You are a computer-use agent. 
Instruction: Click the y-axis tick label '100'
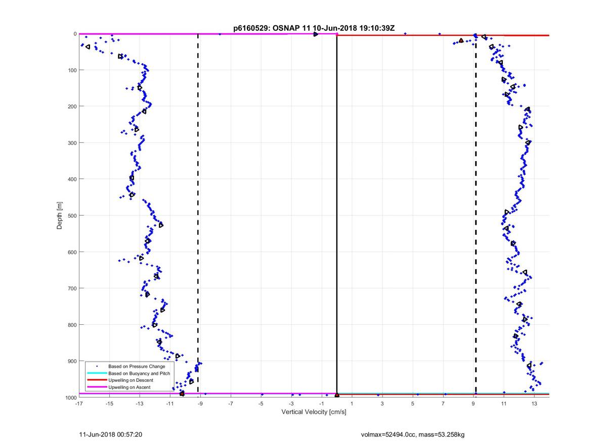point(72,70)
